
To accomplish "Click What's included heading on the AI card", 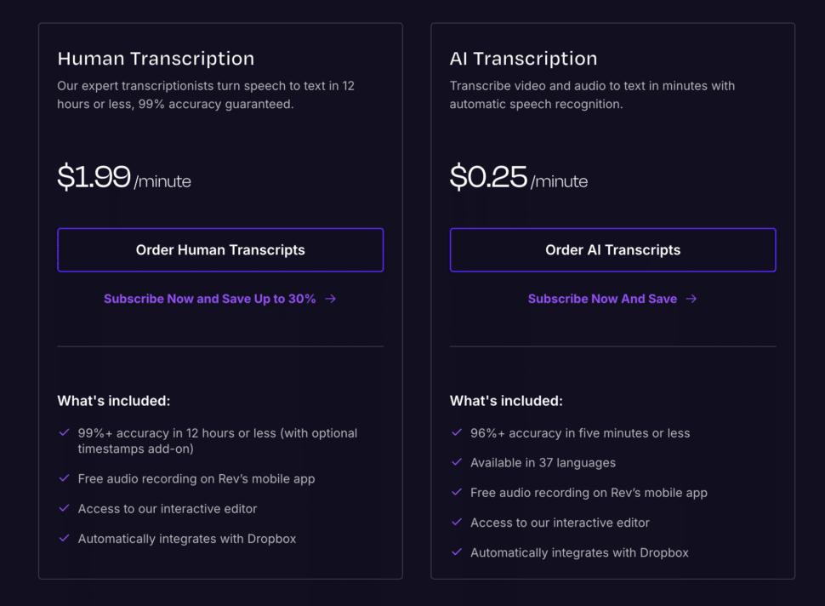I will click(506, 400).
